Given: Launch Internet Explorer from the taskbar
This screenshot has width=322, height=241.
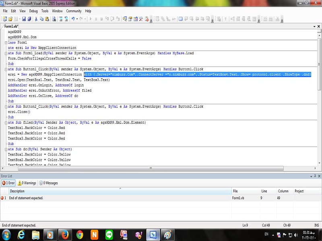Looking at the screenshot, I should tap(21, 235).
